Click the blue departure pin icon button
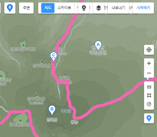Image resolution: width=157 pixels, height=137 pixels. (10, 8)
